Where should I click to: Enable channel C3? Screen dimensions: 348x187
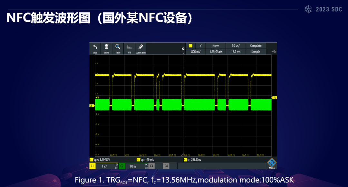151,166
